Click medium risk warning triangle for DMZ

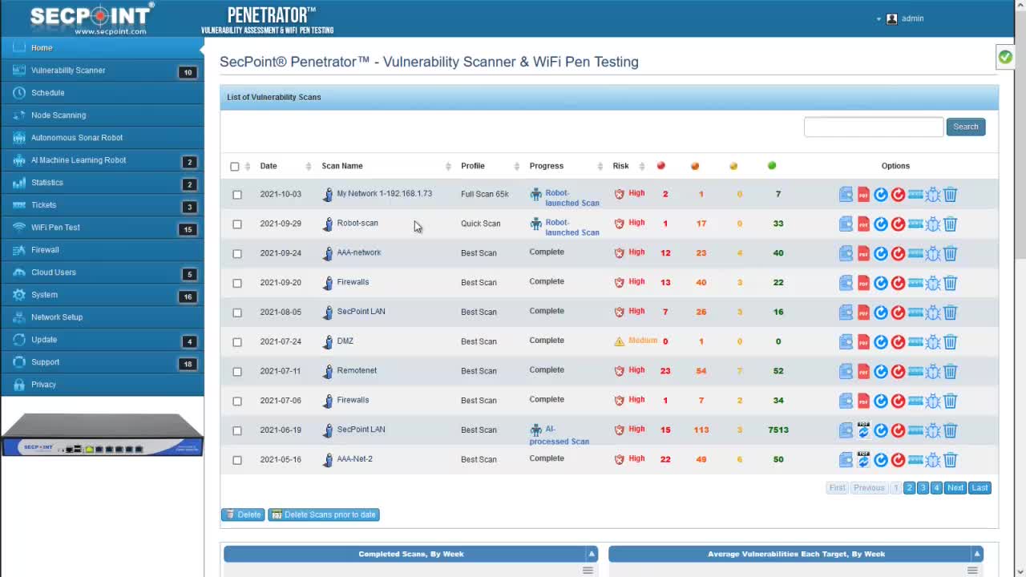coord(619,341)
